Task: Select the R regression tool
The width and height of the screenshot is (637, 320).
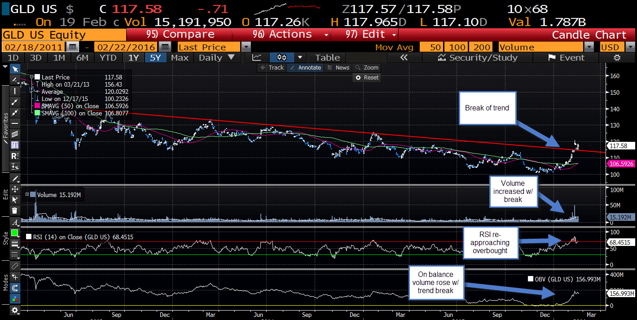Action: point(15,156)
